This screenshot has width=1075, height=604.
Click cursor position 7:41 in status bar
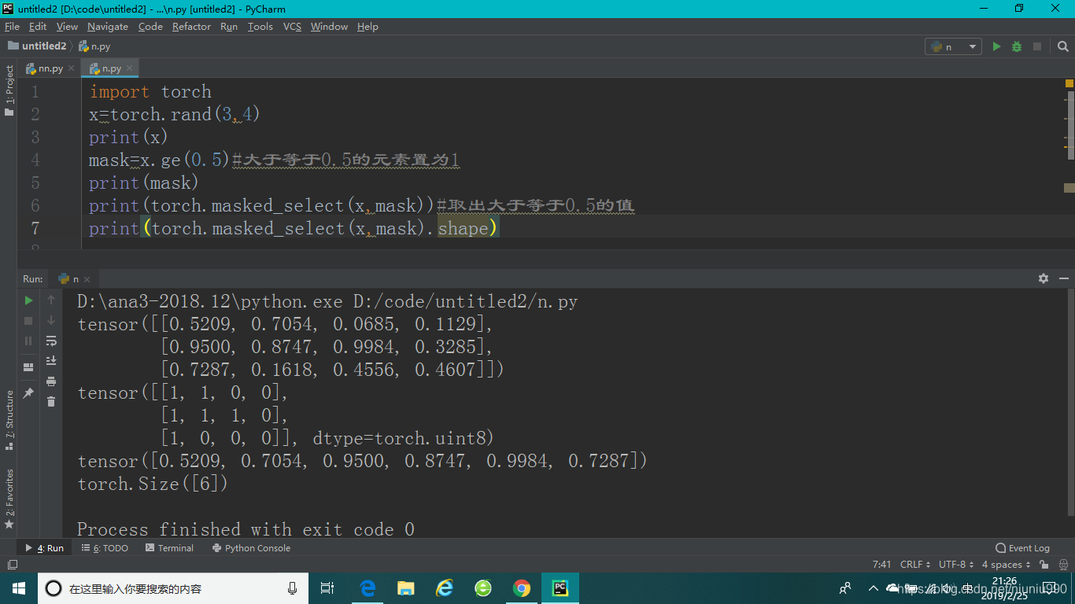[881, 565]
